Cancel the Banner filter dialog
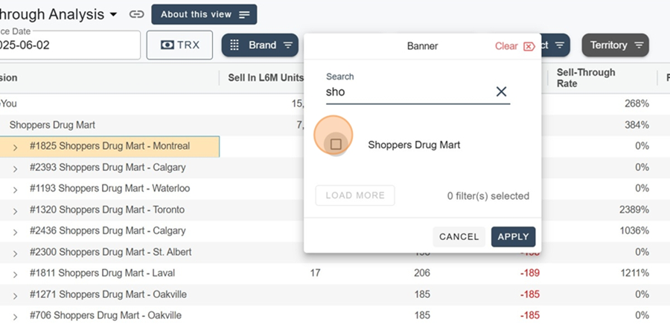Image resolution: width=670 pixels, height=324 pixels. [x=459, y=236]
